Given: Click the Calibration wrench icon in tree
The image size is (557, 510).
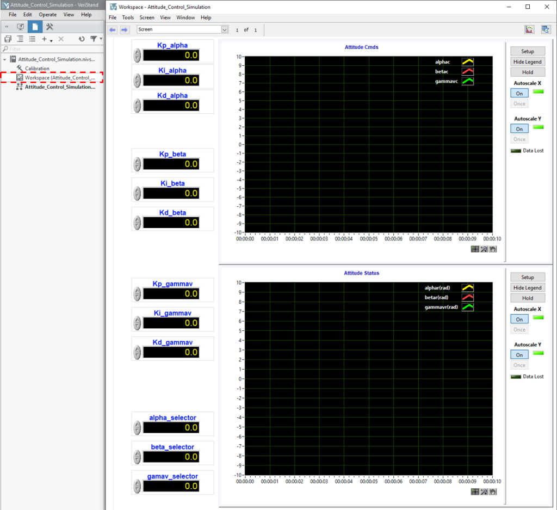Looking at the screenshot, I should 20,68.
